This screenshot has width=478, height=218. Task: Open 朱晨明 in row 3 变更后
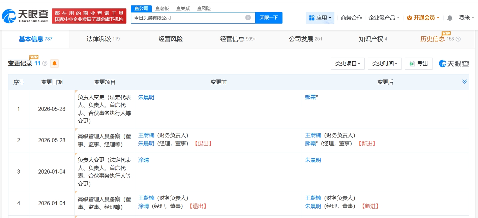point(313,160)
